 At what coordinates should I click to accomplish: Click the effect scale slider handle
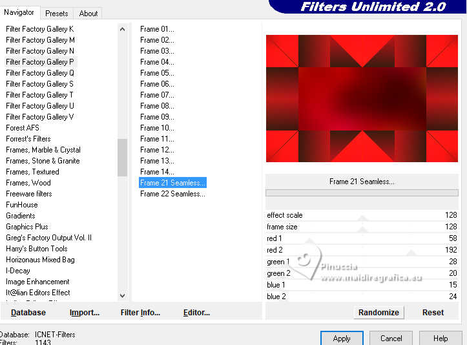coord(362,218)
